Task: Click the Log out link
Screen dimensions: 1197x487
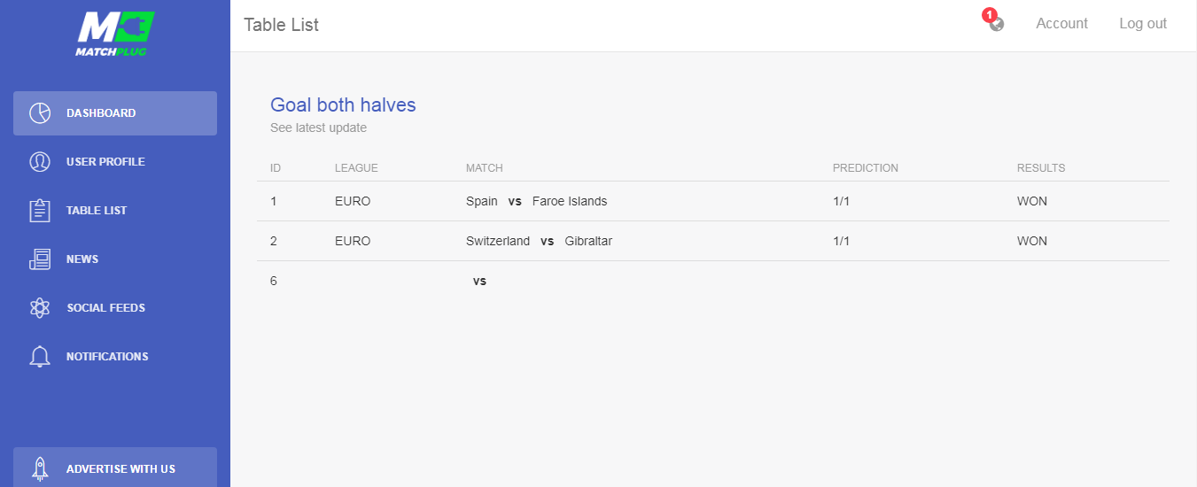Action: [x=1143, y=24]
